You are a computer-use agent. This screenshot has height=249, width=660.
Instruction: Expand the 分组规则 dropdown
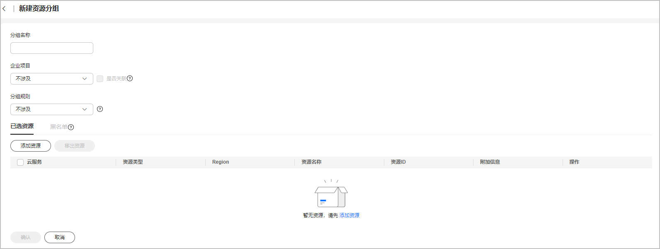[x=52, y=109]
